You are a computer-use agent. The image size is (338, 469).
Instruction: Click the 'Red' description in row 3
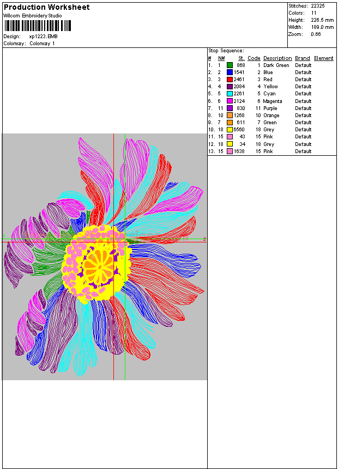click(x=268, y=80)
